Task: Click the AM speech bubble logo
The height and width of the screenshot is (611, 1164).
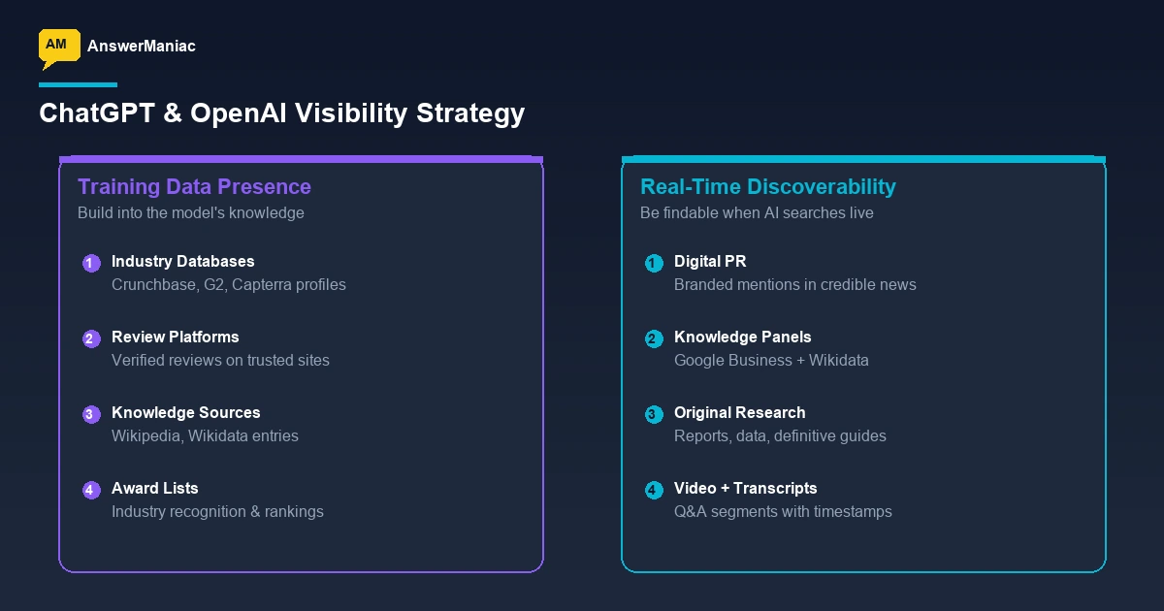Action: 58,46
